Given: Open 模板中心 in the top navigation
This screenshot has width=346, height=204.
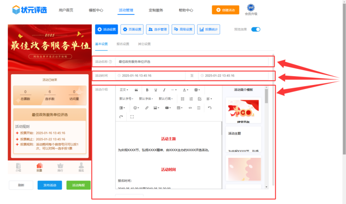Looking at the screenshot, I should (x=96, y=10).
